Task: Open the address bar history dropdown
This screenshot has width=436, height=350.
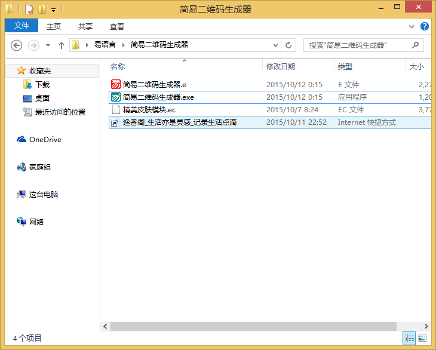Action: (x=275, y=45)
